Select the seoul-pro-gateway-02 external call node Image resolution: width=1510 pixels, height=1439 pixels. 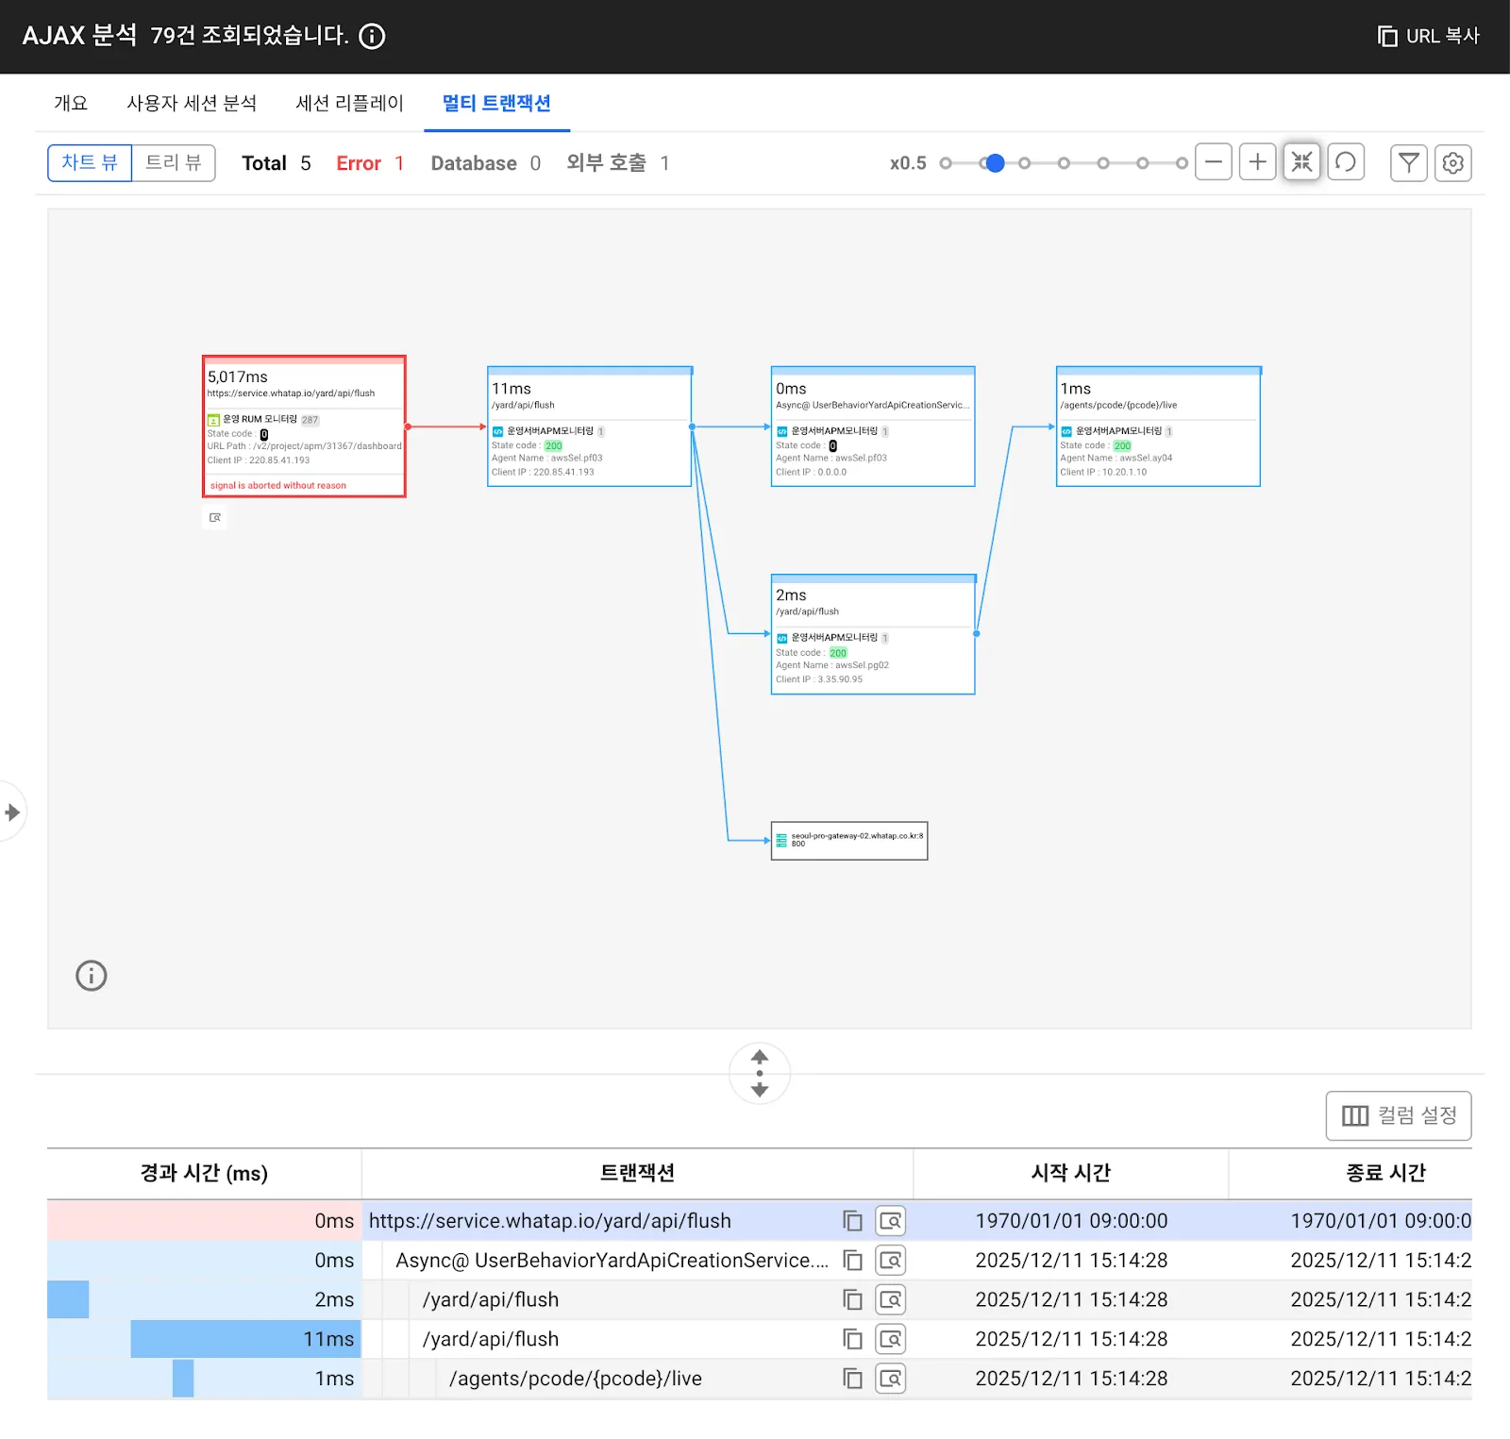pos(849,840)
